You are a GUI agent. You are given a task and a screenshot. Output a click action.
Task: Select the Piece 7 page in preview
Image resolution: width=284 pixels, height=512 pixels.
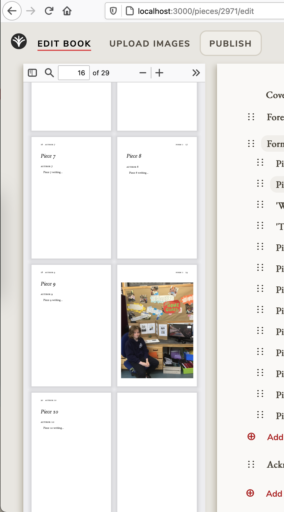pos(71,198)
